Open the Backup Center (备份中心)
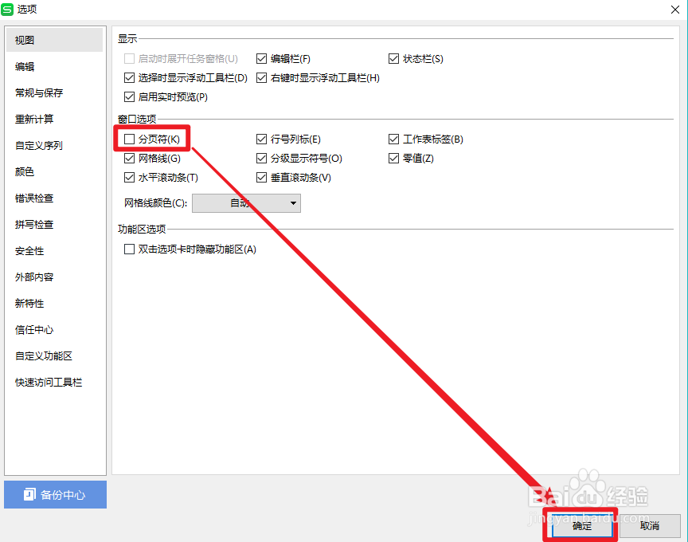This screenshot has width=688, height=542. (55, 495)
